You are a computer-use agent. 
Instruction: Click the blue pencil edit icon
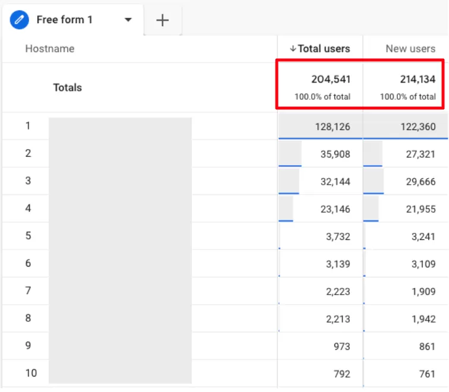pos(19,20)
